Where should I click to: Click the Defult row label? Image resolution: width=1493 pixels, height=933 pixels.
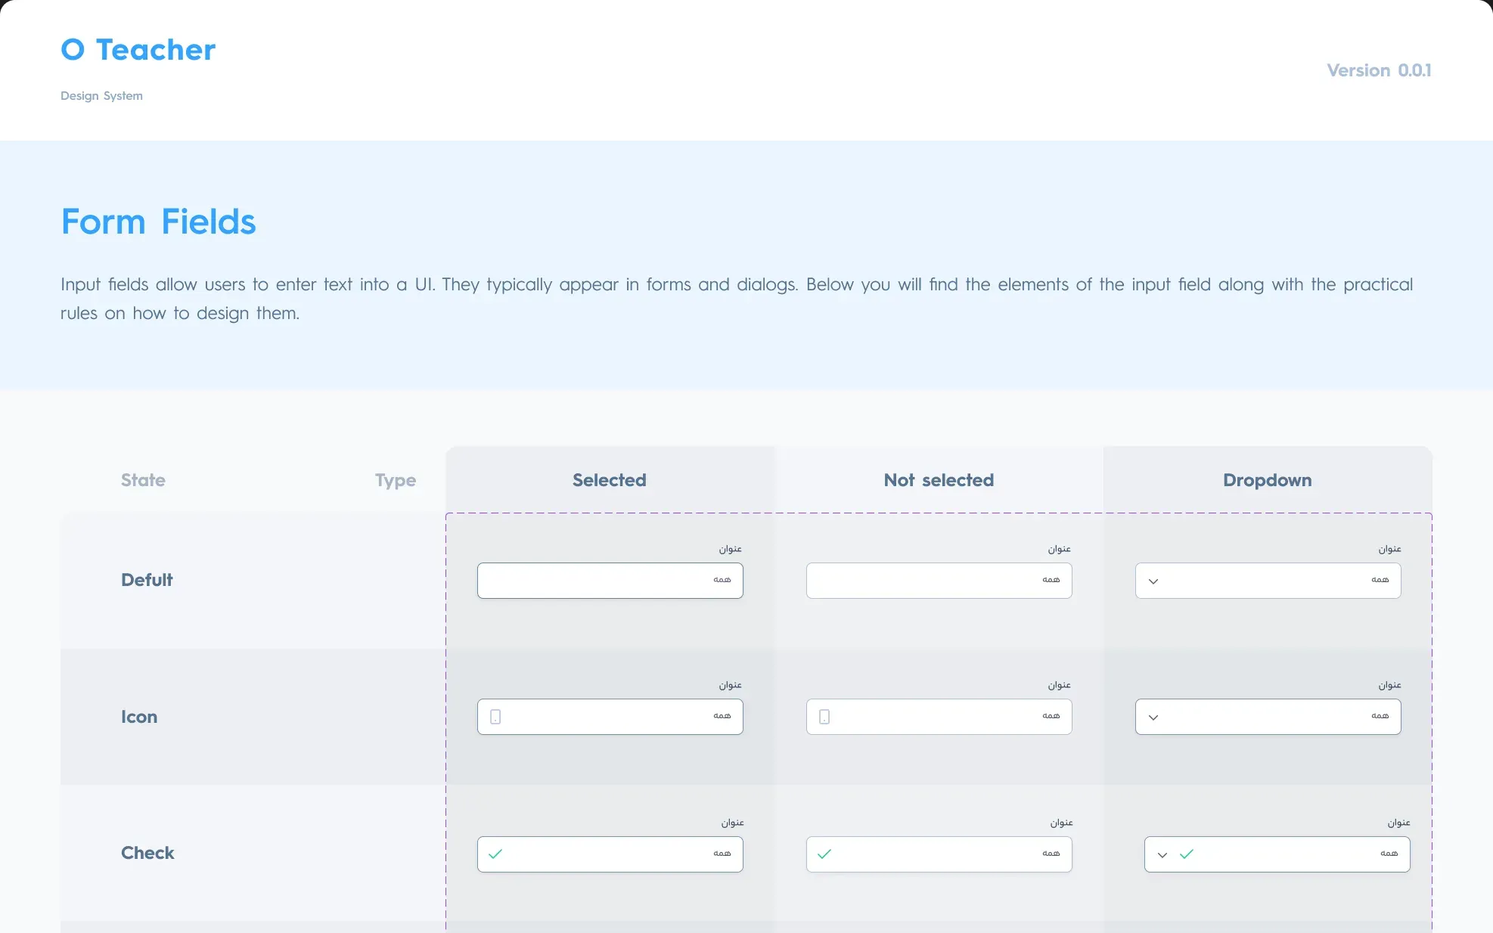[147, 580]
